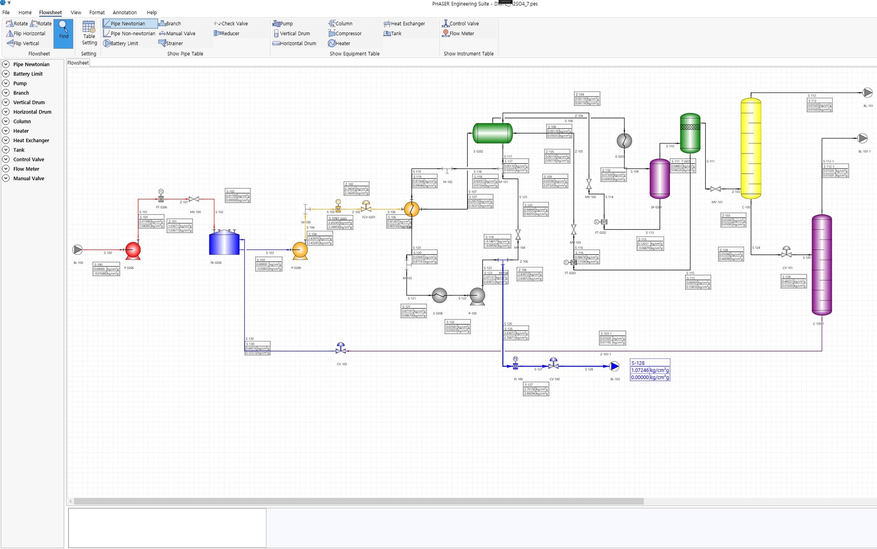Open the Help ribbon tab
This screenshot has width=877, height=549.
coord(152,12)
